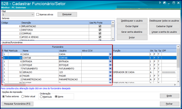Click employees grid scroll up arrow
This screenshot has height=109, width=182.
(x=178, y=47)
